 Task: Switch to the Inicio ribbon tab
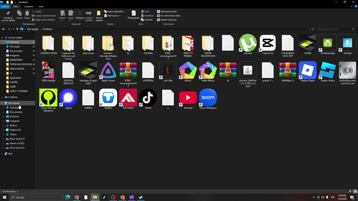point(16,6)
